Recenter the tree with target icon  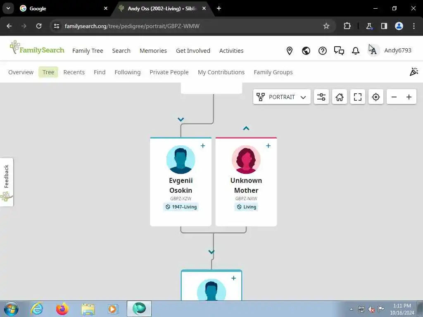[375, 97]
